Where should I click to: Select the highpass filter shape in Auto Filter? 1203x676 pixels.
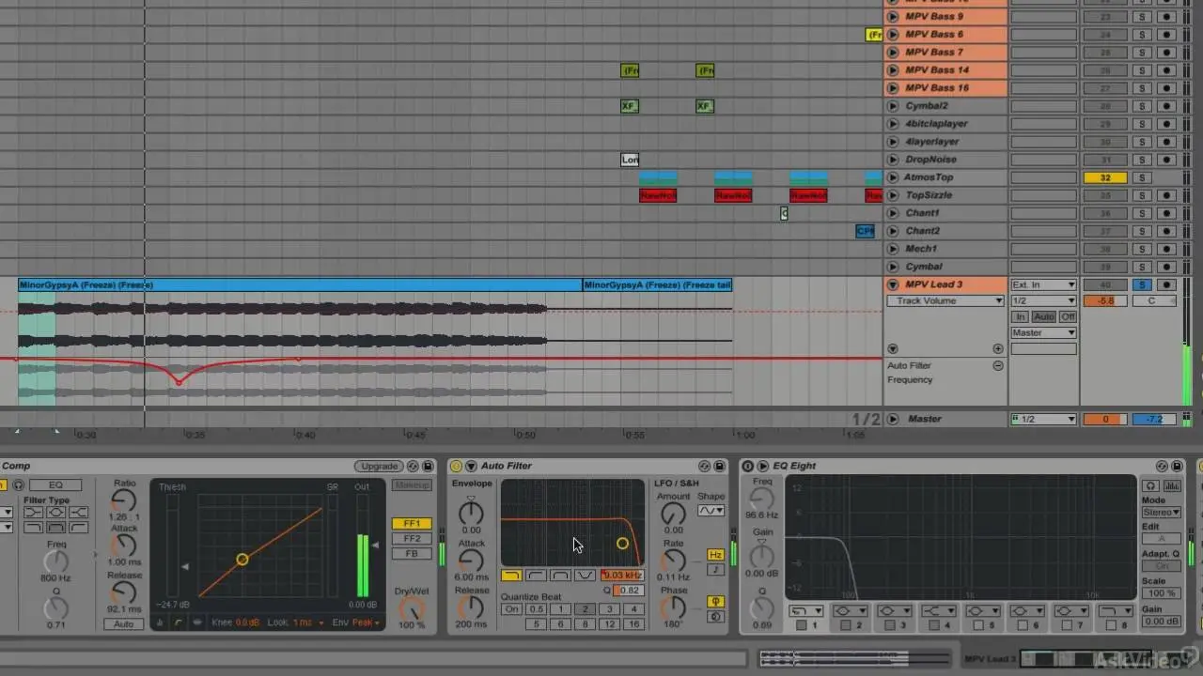click(x=536, y=575)
